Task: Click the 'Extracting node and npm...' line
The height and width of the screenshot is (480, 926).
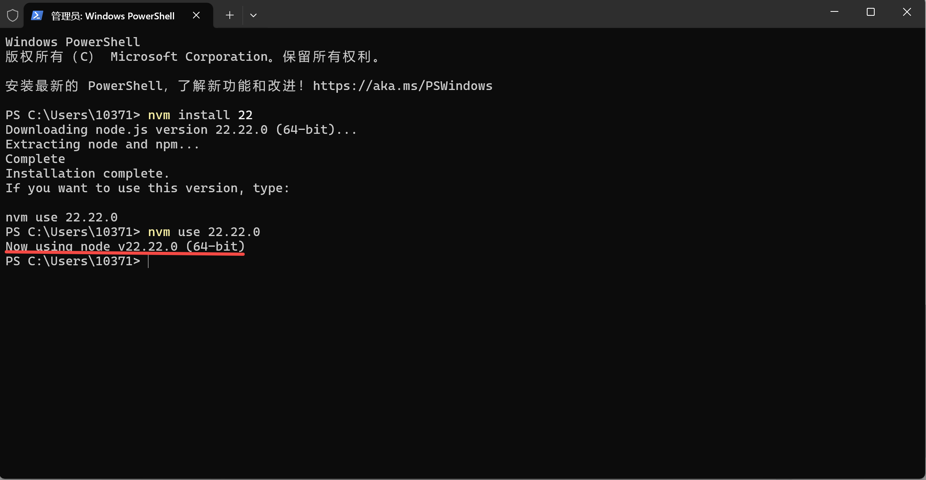Action: (x=102, y=144)
